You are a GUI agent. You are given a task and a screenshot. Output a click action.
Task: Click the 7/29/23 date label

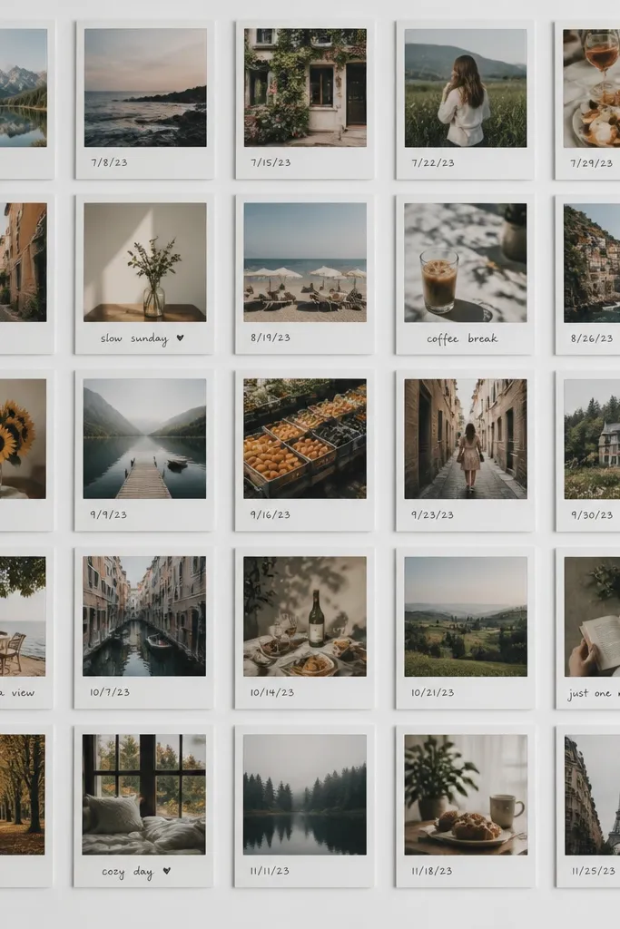[592, 163]
